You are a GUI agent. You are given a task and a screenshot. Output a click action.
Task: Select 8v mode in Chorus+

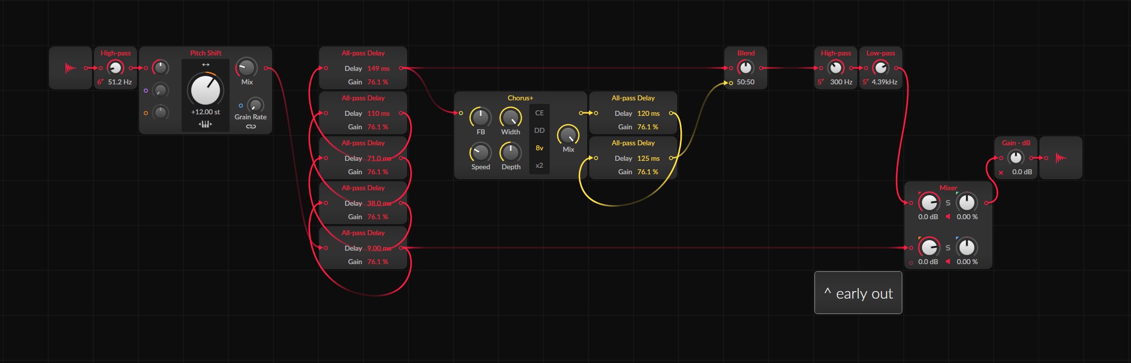(x=539, y=148)
